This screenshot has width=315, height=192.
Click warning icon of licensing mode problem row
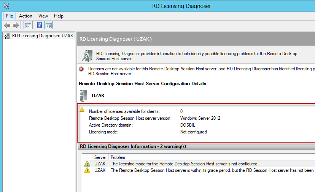87,164
